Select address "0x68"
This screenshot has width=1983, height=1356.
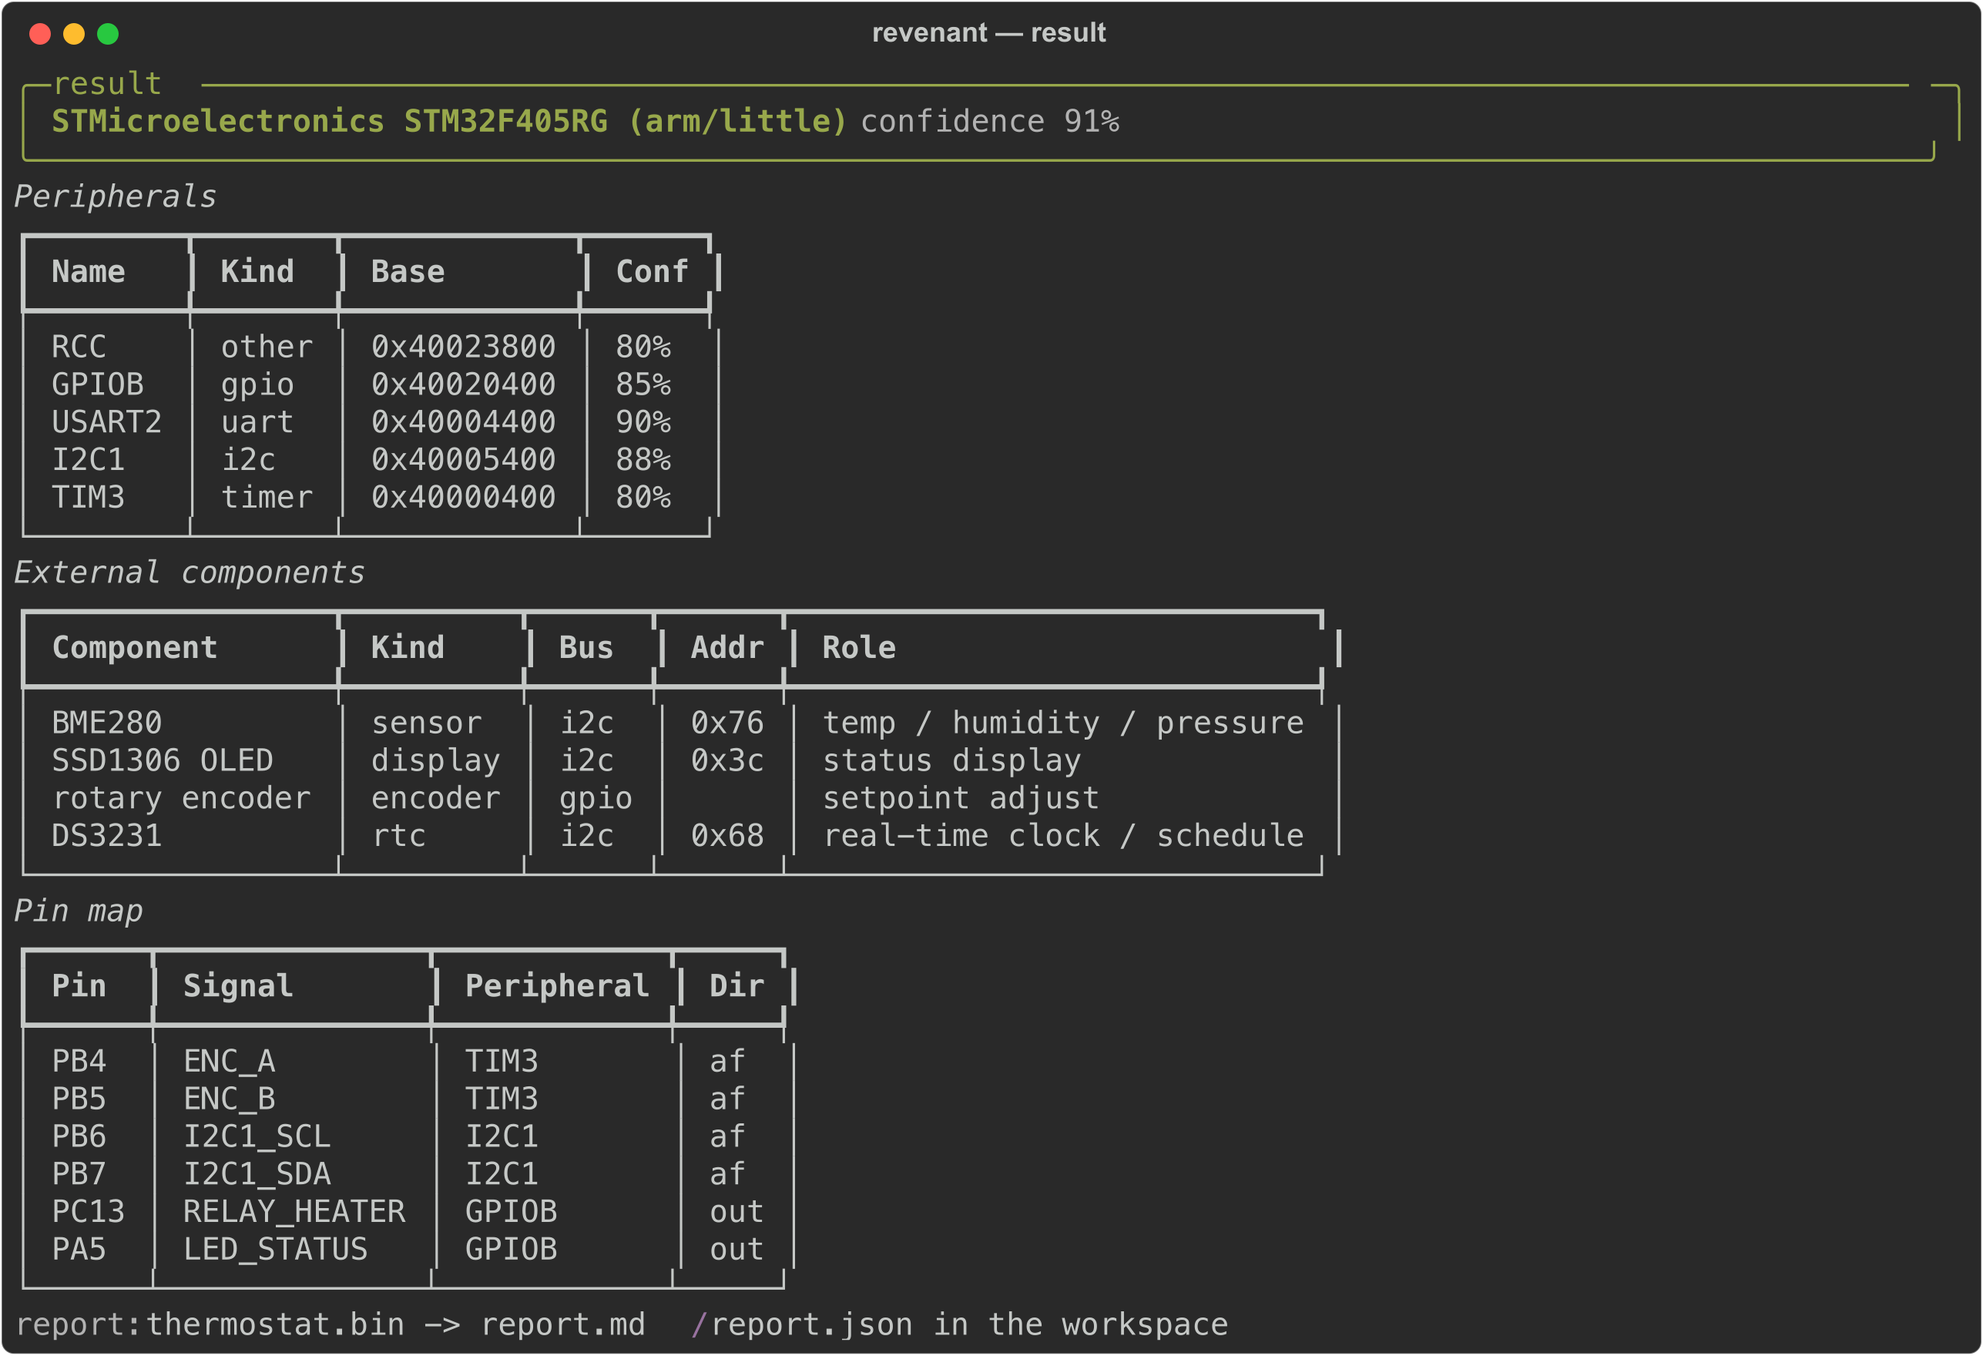(x=727, y=836)
